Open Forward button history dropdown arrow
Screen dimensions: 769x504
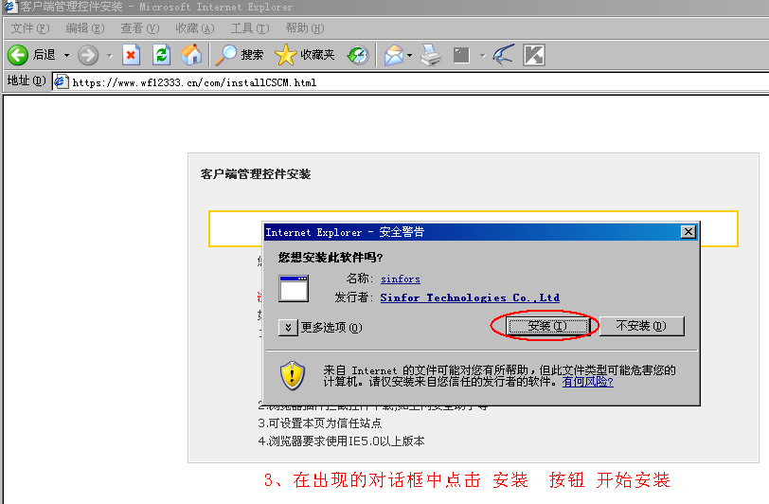tap(110, 56)
